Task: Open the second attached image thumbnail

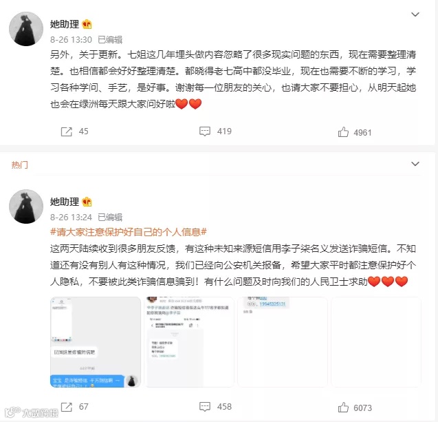Action: [x=189, y=342]
